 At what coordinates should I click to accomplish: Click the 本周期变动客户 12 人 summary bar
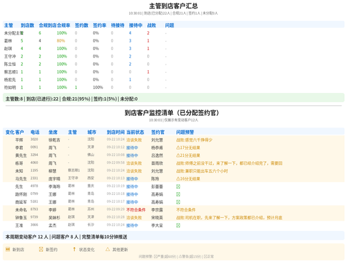tap(173, 236)
